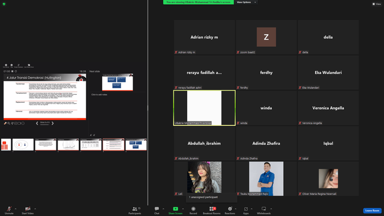Click the green encryption shield icon
The height and width of the screenshot is (216, 384).
point(4,4)
